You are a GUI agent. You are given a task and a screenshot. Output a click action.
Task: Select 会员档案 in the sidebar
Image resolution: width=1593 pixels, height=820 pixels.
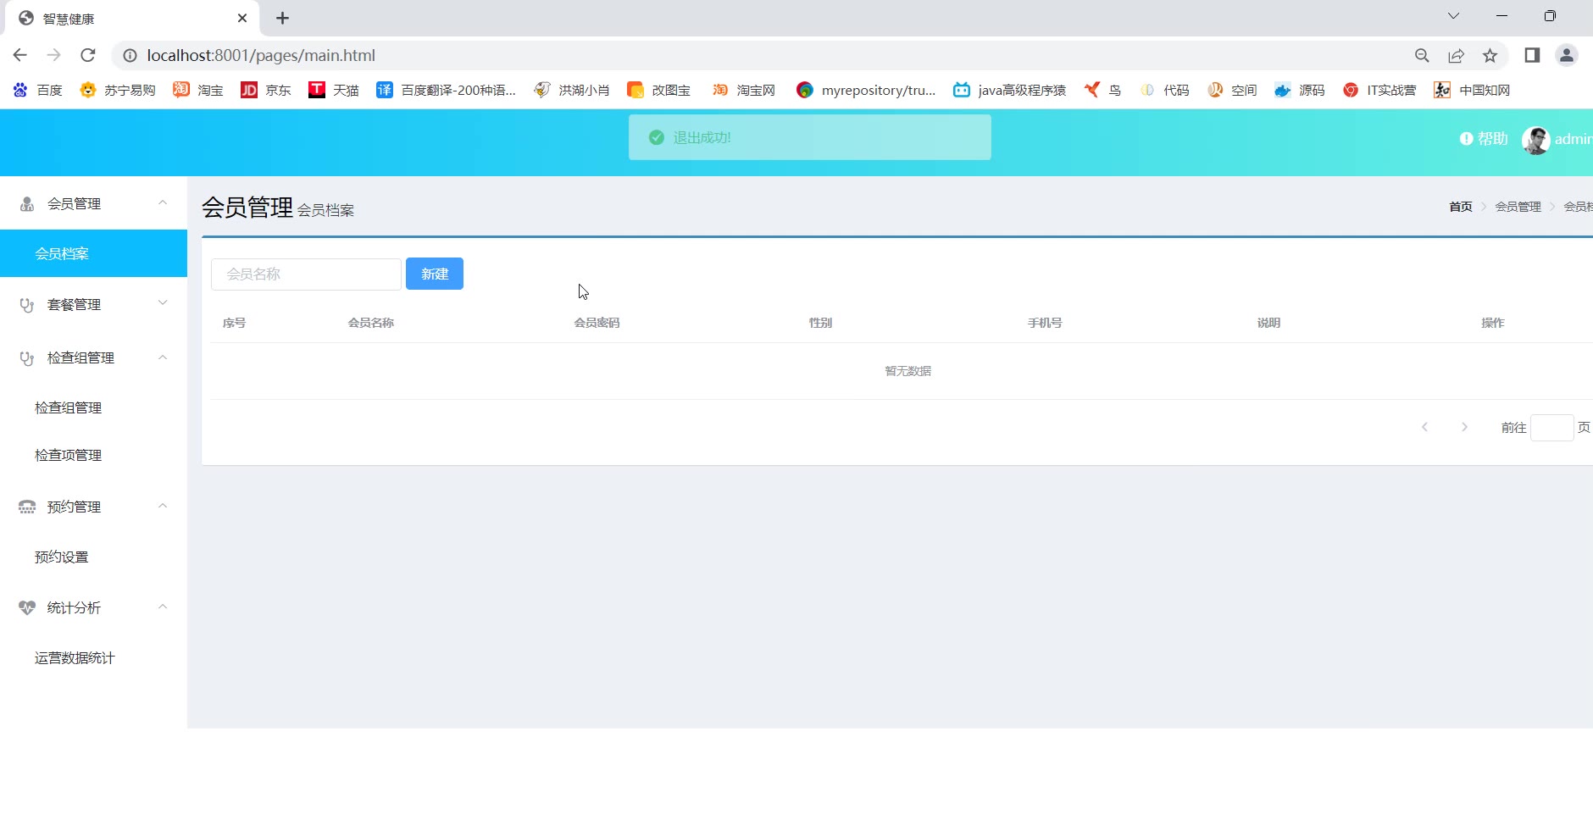[93, 253]
